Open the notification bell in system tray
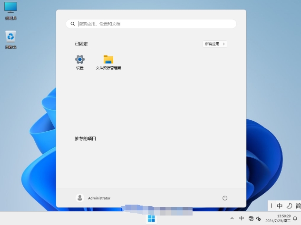 tap(295, 218)
